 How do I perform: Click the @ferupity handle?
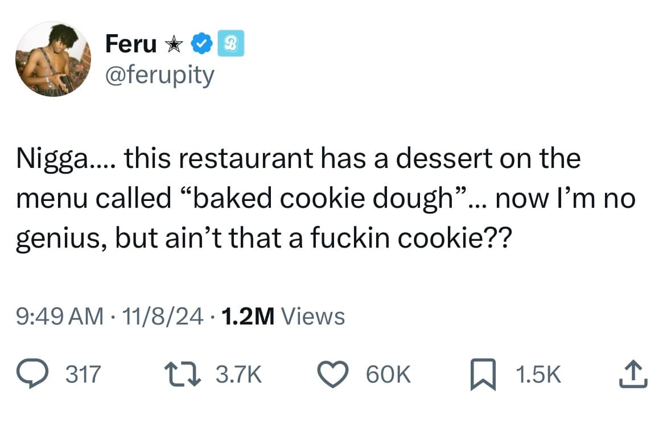click(160, 74)
